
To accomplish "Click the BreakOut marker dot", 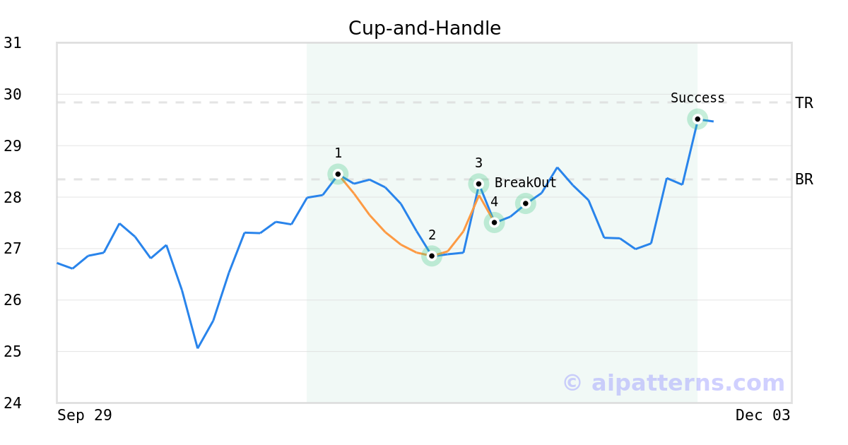I will [x=525, y=203].
